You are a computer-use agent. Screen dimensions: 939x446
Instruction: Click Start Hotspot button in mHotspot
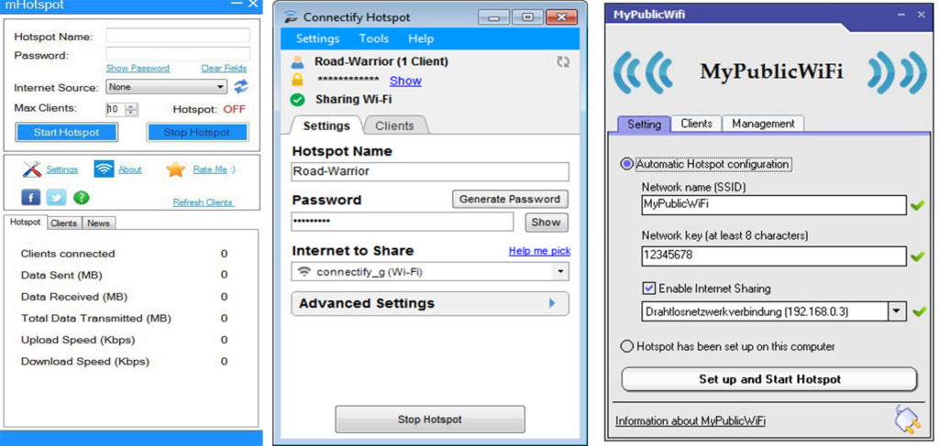click(66, 132)
